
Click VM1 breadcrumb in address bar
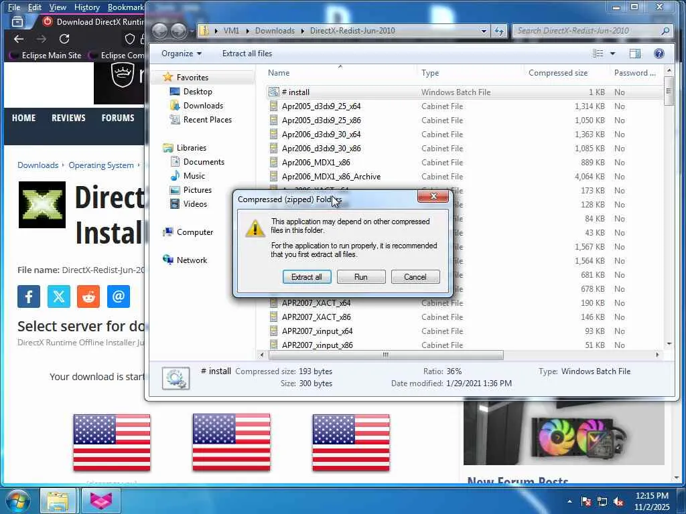[x=231, y=31]
